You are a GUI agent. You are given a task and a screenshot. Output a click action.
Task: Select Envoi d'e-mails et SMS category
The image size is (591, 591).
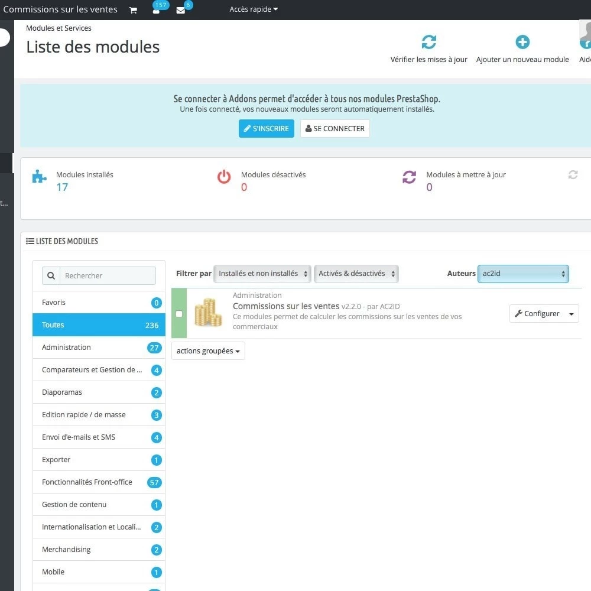click(x=99, y=437)
